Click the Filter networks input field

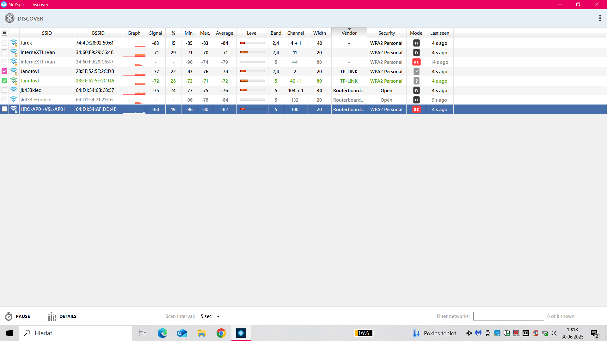pyautogui.click(x=508, y=316)
